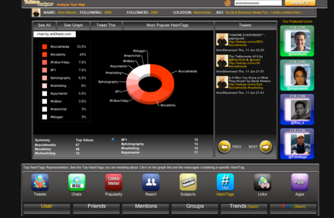The height and width of the screenshot is (218, 334).
Task: Switch to the See Graph tab
Action: point(73,25)
